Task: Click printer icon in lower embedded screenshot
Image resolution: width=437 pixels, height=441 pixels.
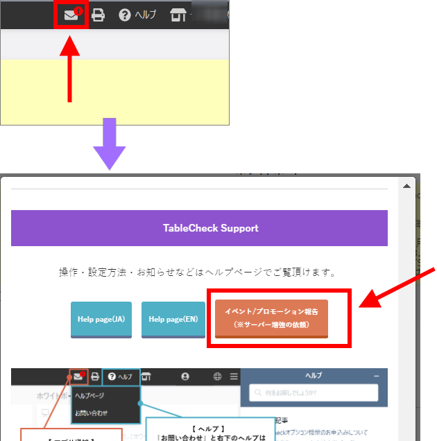Action: click(x=94, y=377)
